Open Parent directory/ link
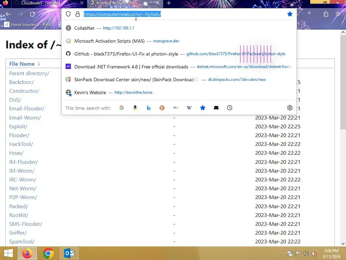The width and height of the screenshot is (346, 260). point(29,73)
